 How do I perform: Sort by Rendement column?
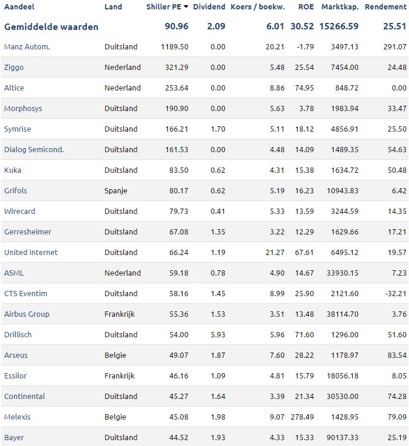tap(386, 6)
